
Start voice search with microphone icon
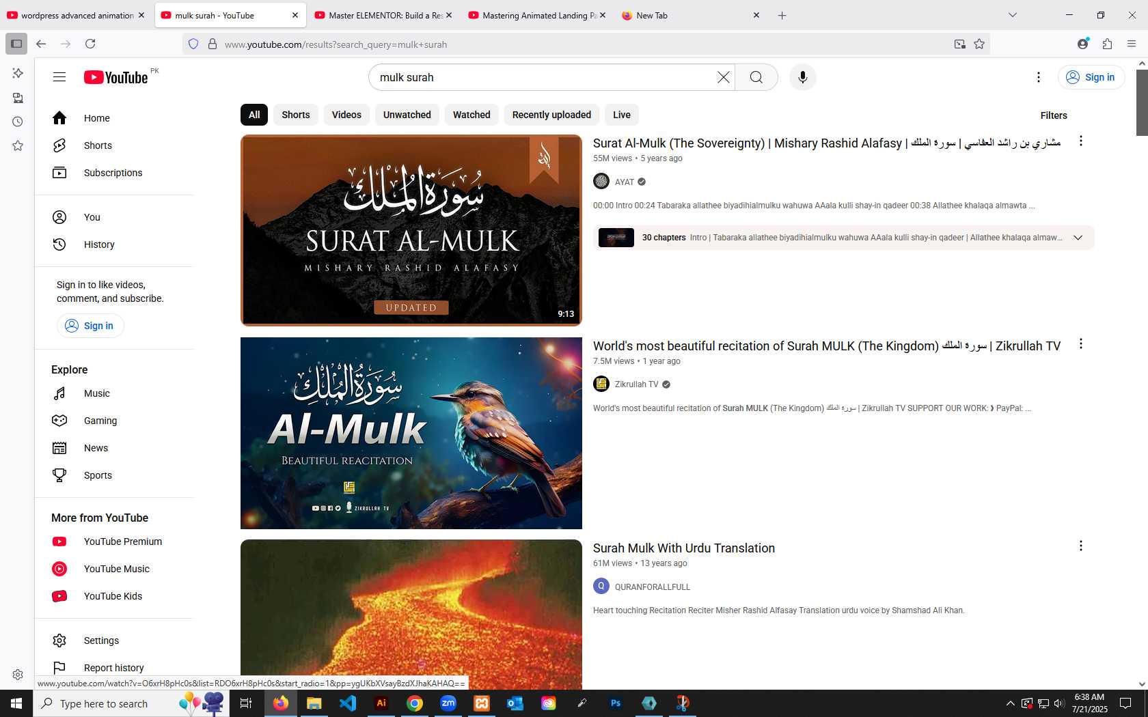[802, 77]
